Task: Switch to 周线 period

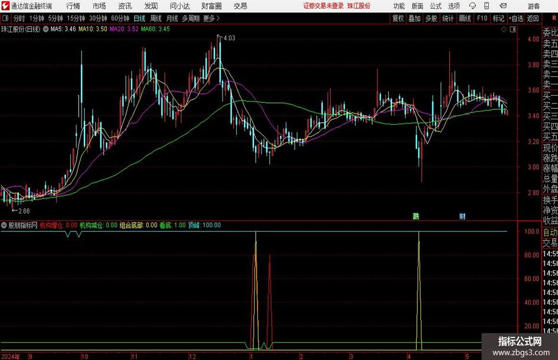Action: click(156, 18)
